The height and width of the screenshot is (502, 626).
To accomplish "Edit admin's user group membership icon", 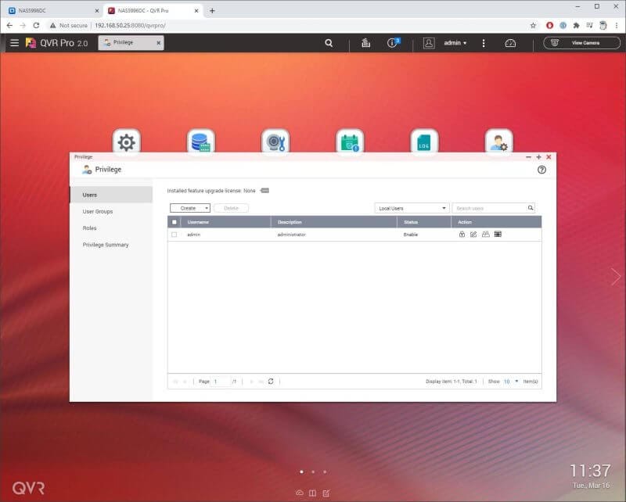I will [485, 235].
